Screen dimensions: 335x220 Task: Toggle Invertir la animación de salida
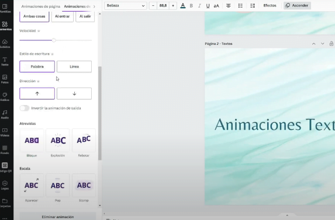[25, 108]
